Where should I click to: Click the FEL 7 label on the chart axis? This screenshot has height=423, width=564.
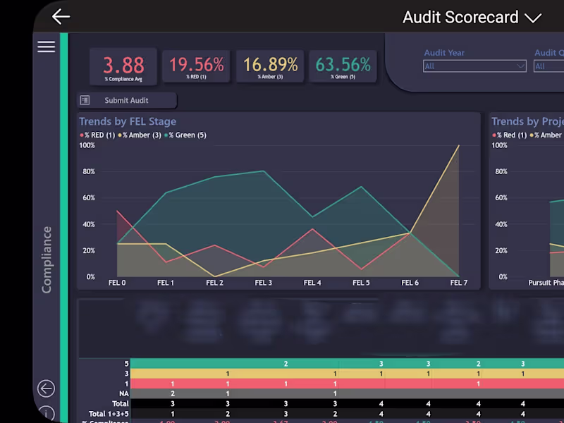[x=458, y=282]
